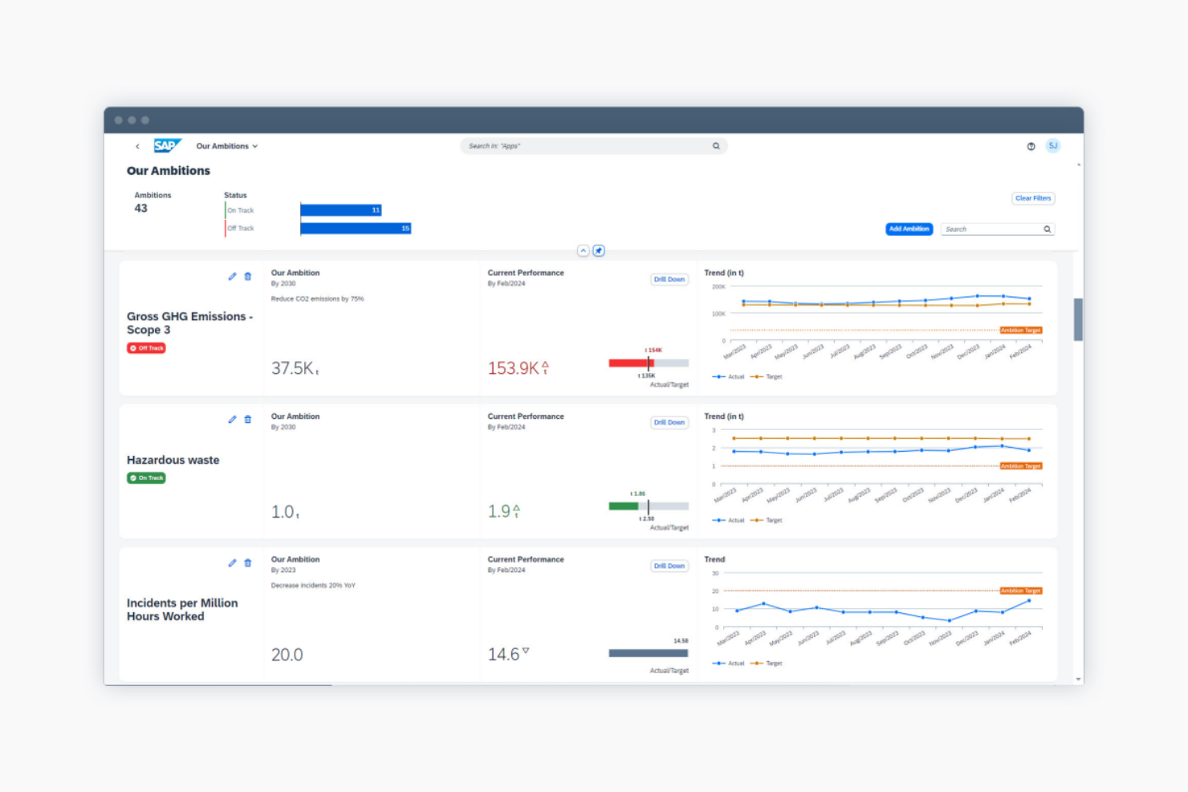Drill Down on Hazardous waste performance
This screenshot has width=1188, height=792.
click(x=669, y=422)
